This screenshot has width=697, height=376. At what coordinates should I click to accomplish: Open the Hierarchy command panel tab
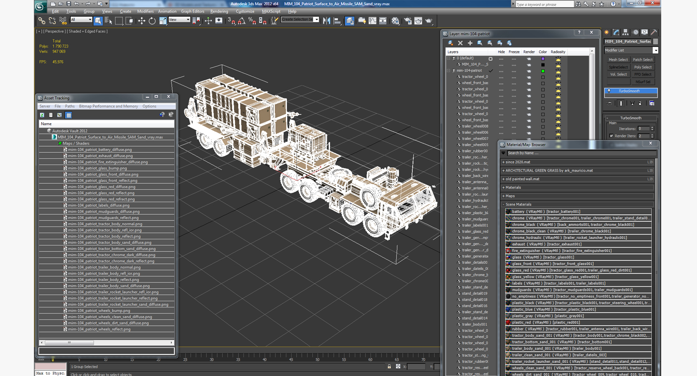625,32
